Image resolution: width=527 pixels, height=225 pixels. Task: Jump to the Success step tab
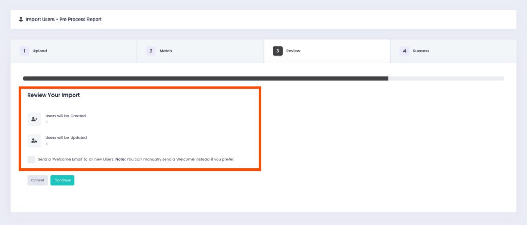pyautogui.click(x=420, y=51)
